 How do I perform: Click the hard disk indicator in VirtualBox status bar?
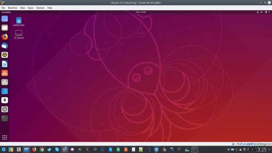click(233, 144)
